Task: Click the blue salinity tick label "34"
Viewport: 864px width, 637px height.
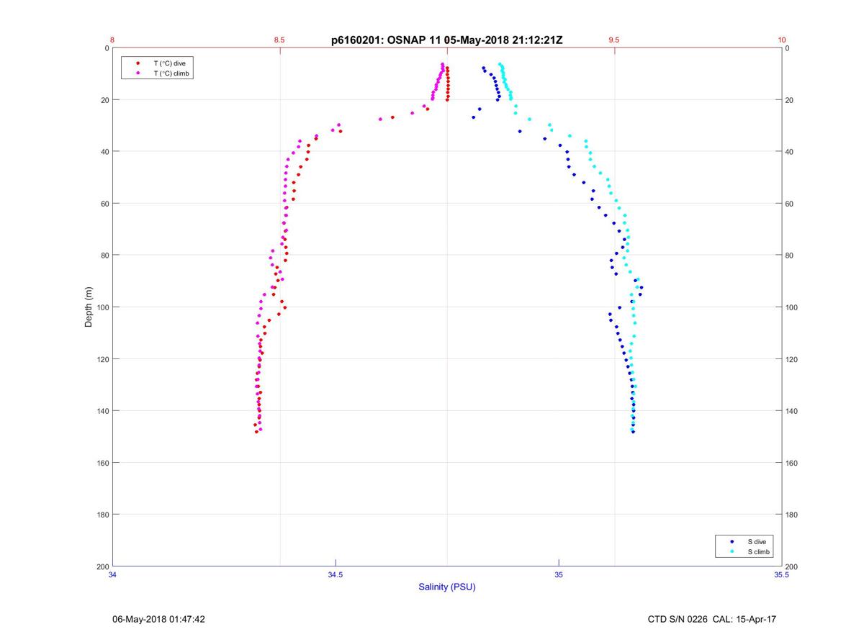Action: (x=112, y=574)
